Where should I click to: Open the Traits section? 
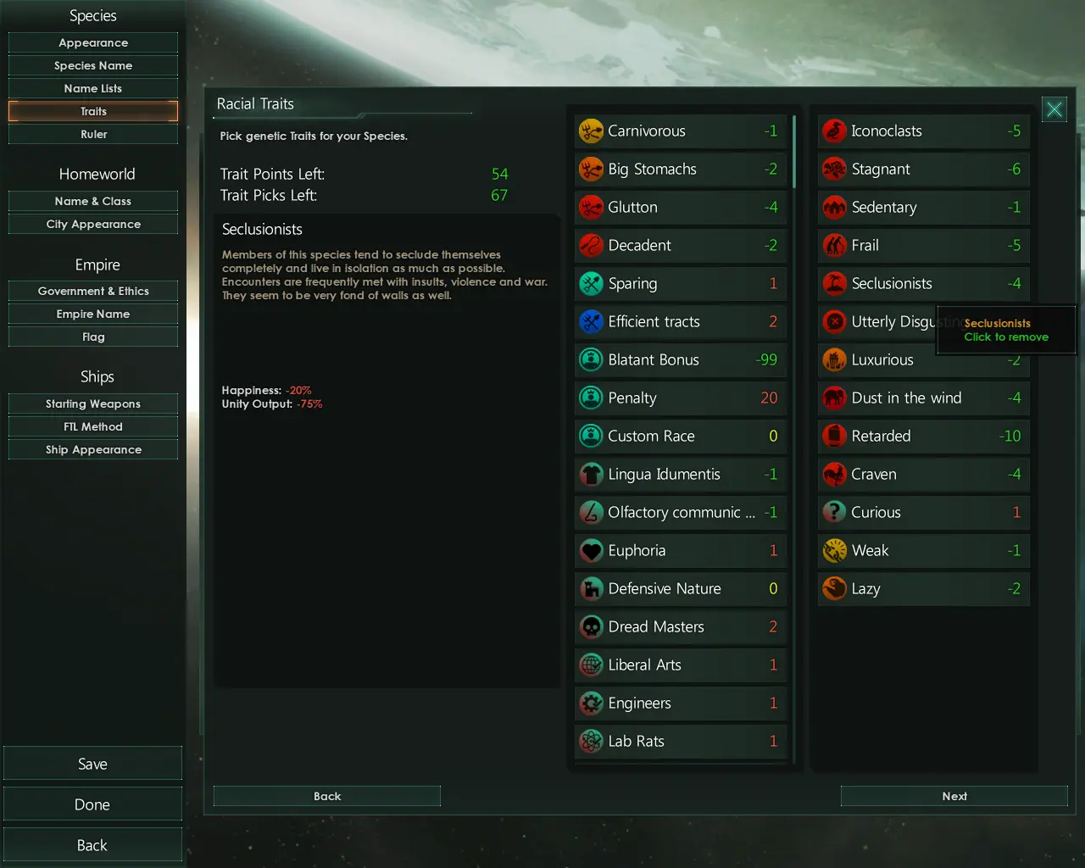tap(93, 111)
